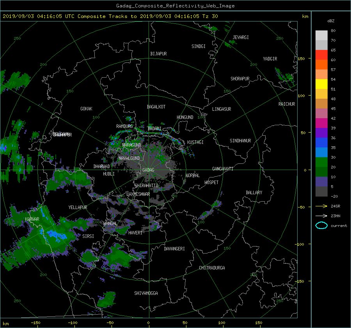Click the LAXMESHWAR city label

(138, 194)
